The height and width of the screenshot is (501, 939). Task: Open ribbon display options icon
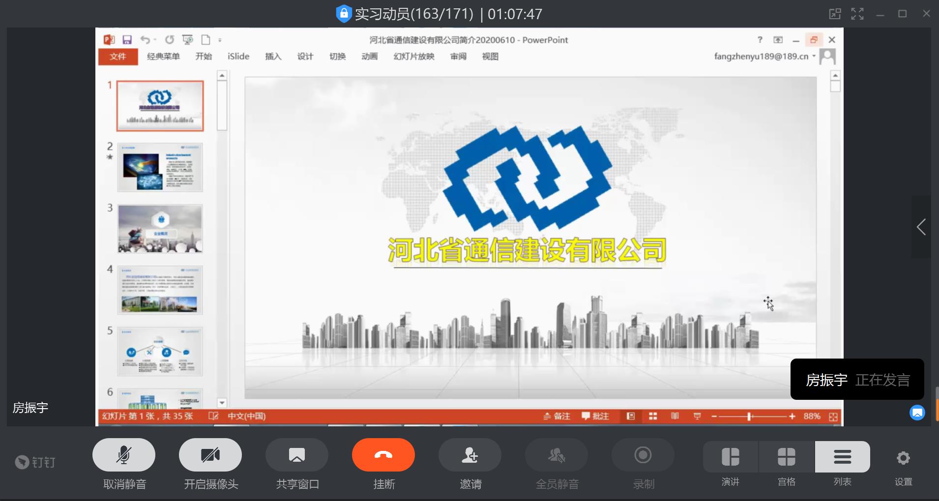(778, 40)
